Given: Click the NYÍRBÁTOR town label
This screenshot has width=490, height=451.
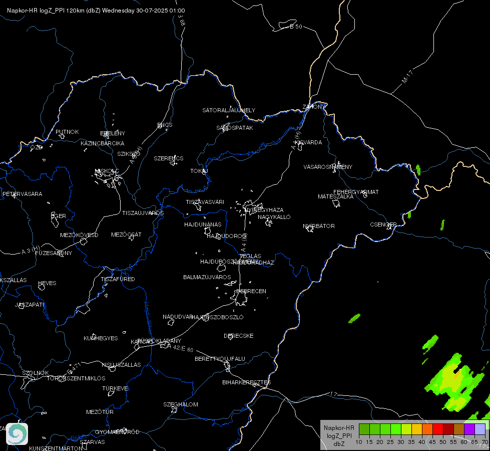Looking at the screenshot, I should click(319, 226).
